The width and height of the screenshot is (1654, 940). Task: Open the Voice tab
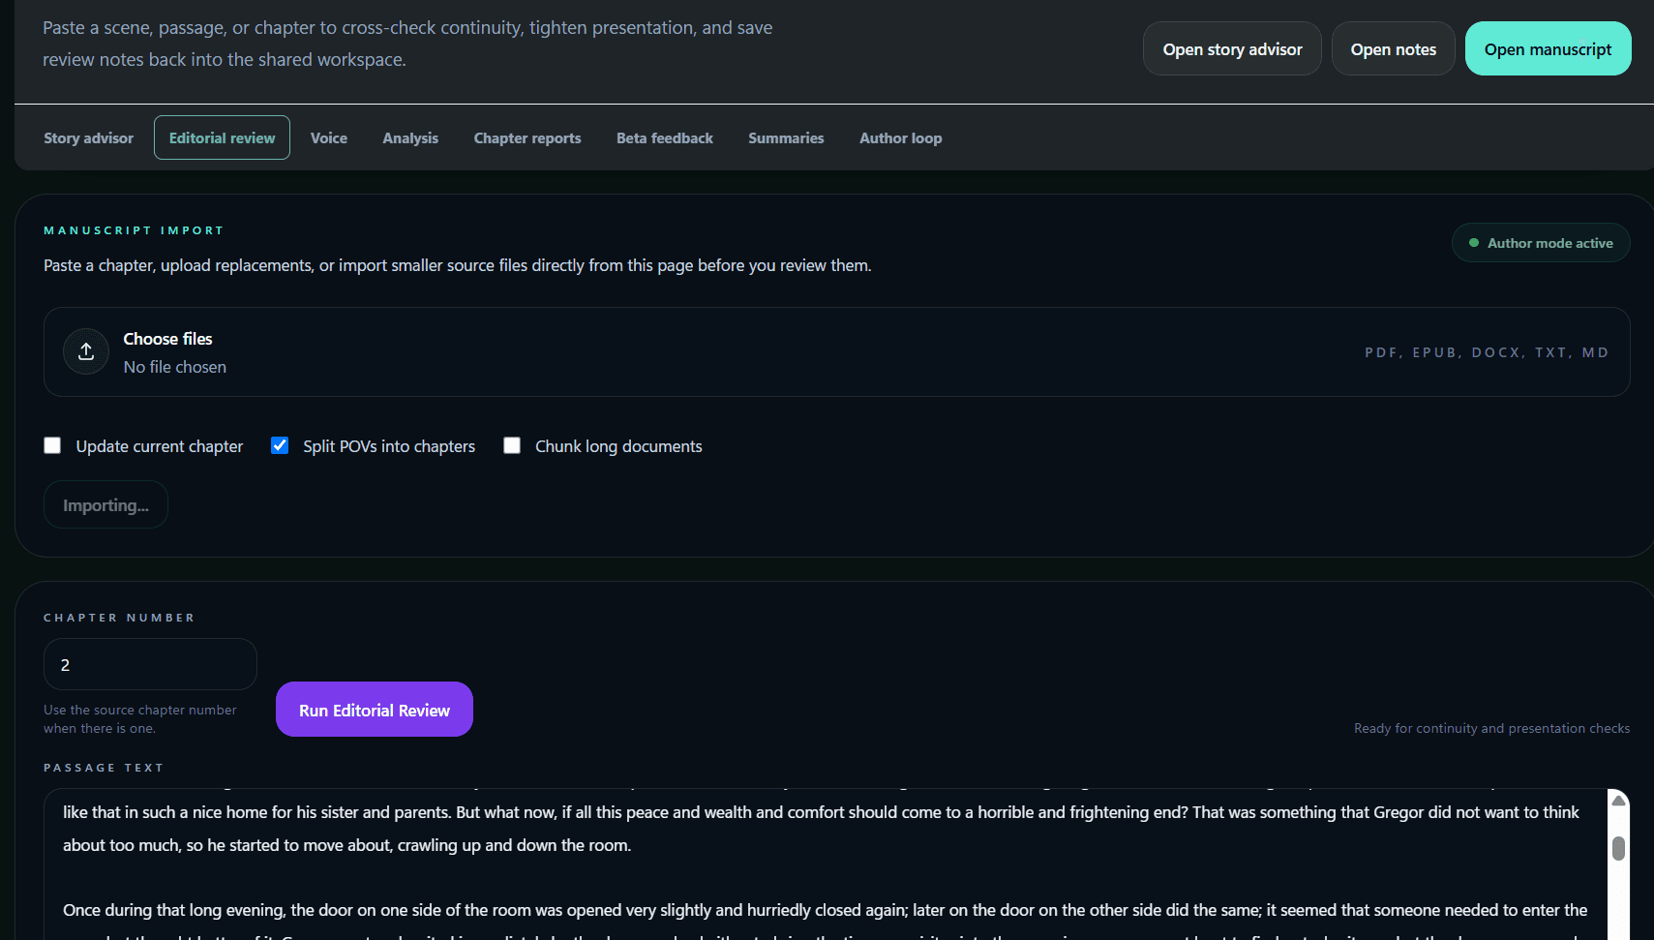pos(329,137)
